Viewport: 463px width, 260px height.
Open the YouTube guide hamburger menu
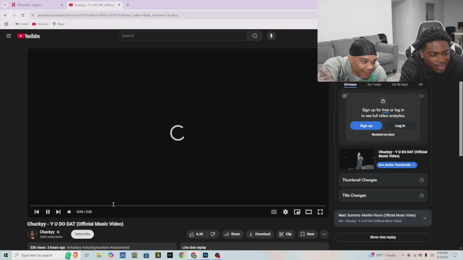tap(9, 36)
